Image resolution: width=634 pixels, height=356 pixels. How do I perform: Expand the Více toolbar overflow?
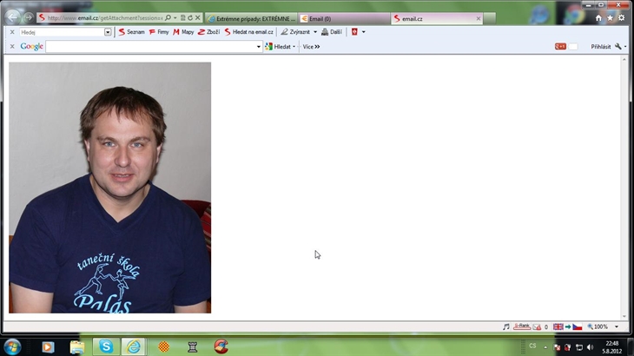pos(311,47)
